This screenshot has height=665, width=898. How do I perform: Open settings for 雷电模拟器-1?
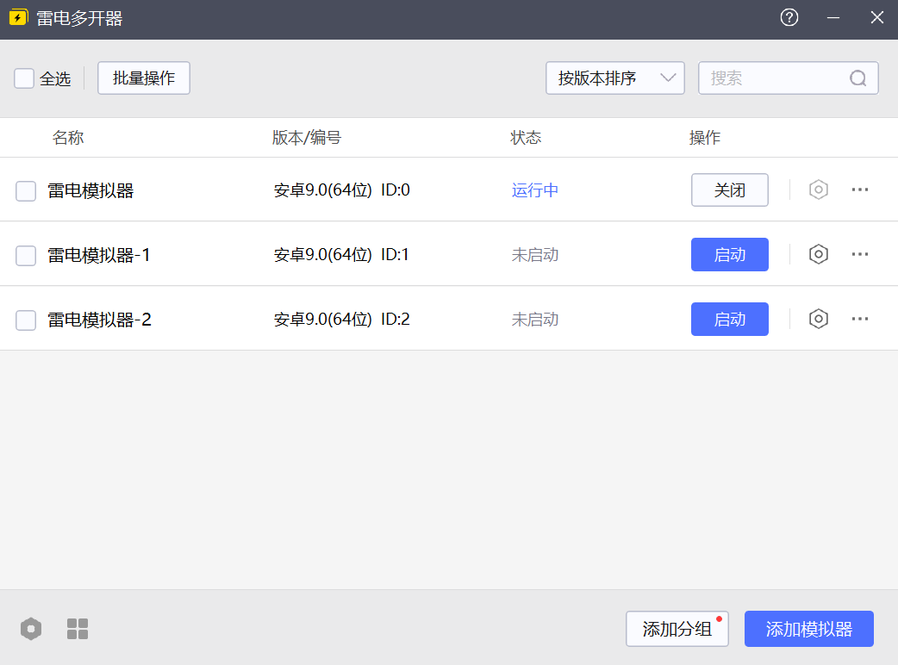pyautogui.click(x=818, y=254)
